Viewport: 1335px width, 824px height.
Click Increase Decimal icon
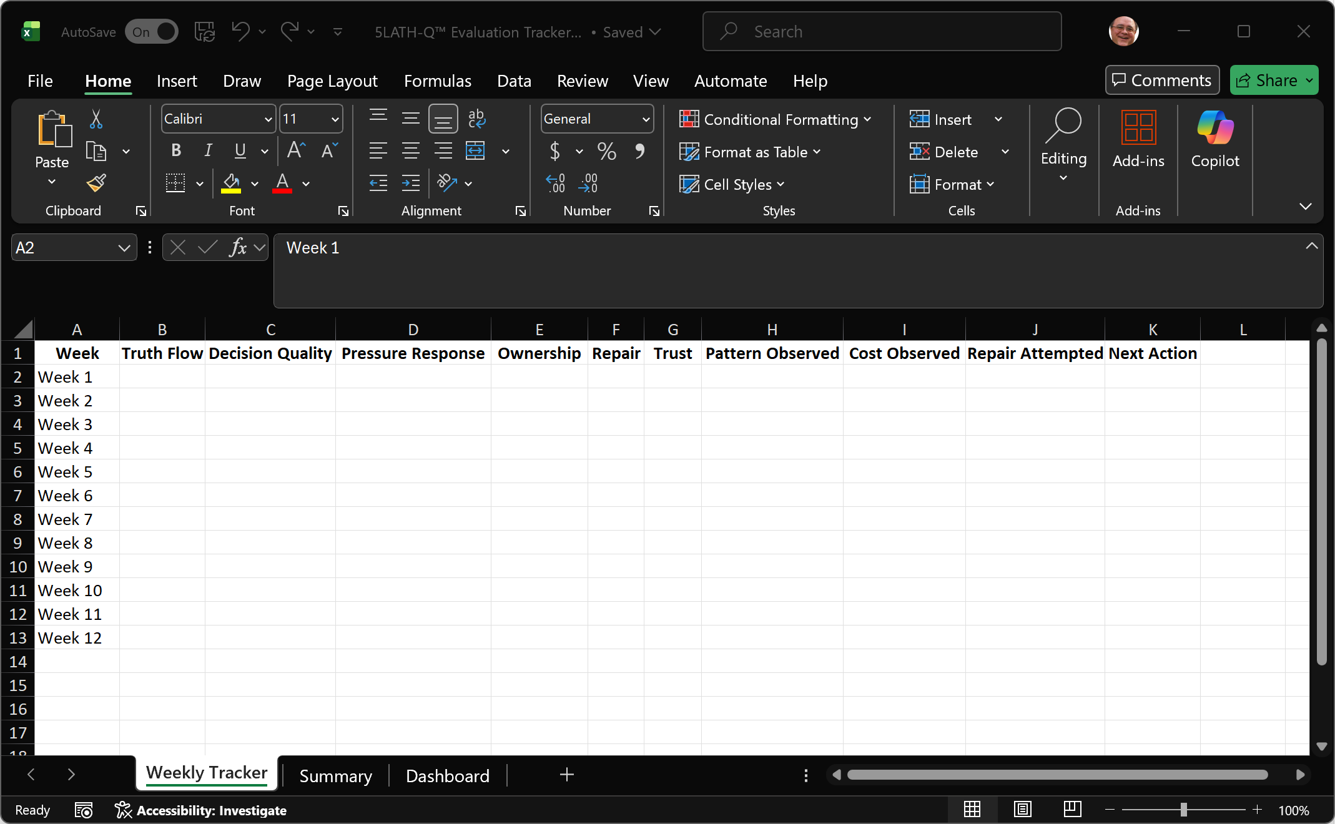(x=555, y=184)
